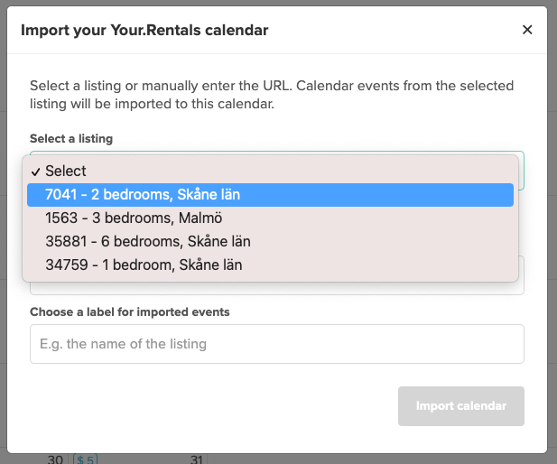Select day 31 in the calendar
Screen dimensions: 557x464
[197, 459]
